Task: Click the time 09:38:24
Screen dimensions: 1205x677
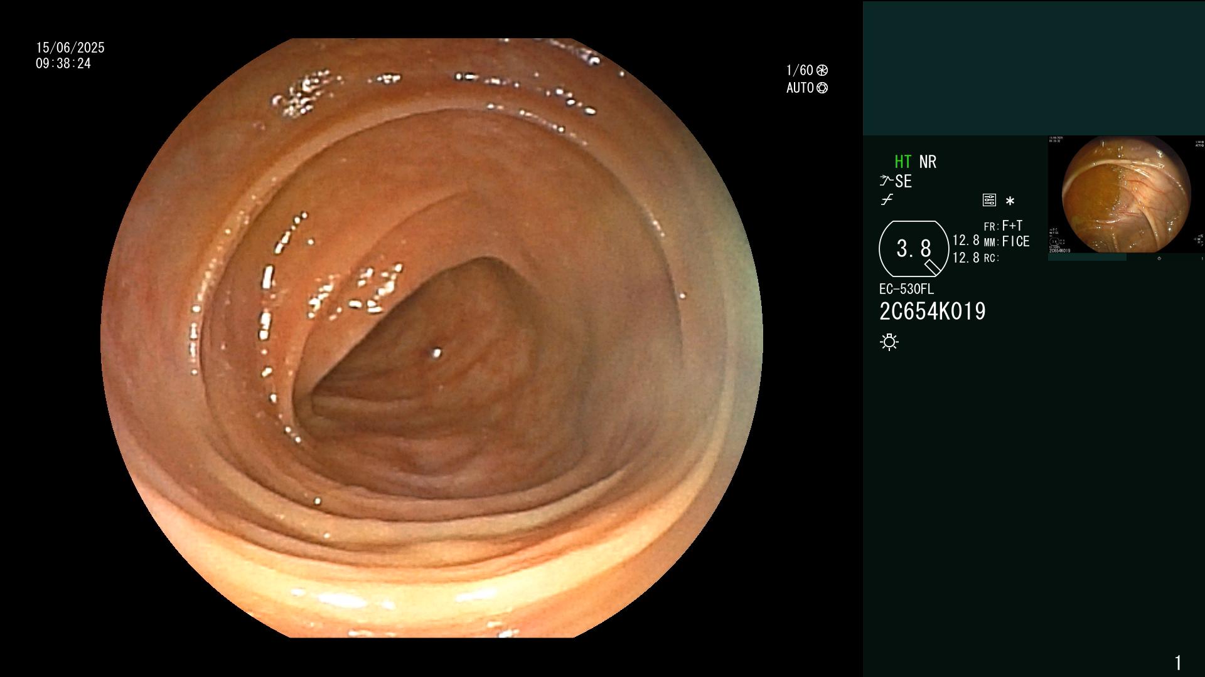Action: tap(63, 64)
